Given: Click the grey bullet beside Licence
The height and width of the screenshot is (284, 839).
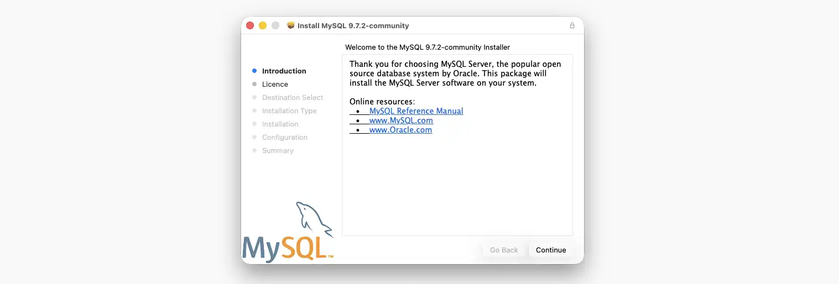Looking at the screenshot, I should point(254,84).
